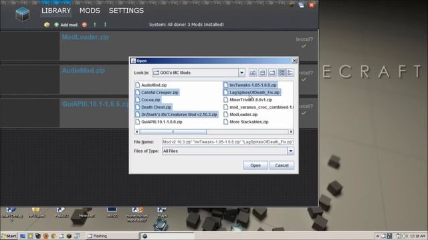Click the Home folder icon in Open dialog

pyautogui.click(x=263, y=73)
